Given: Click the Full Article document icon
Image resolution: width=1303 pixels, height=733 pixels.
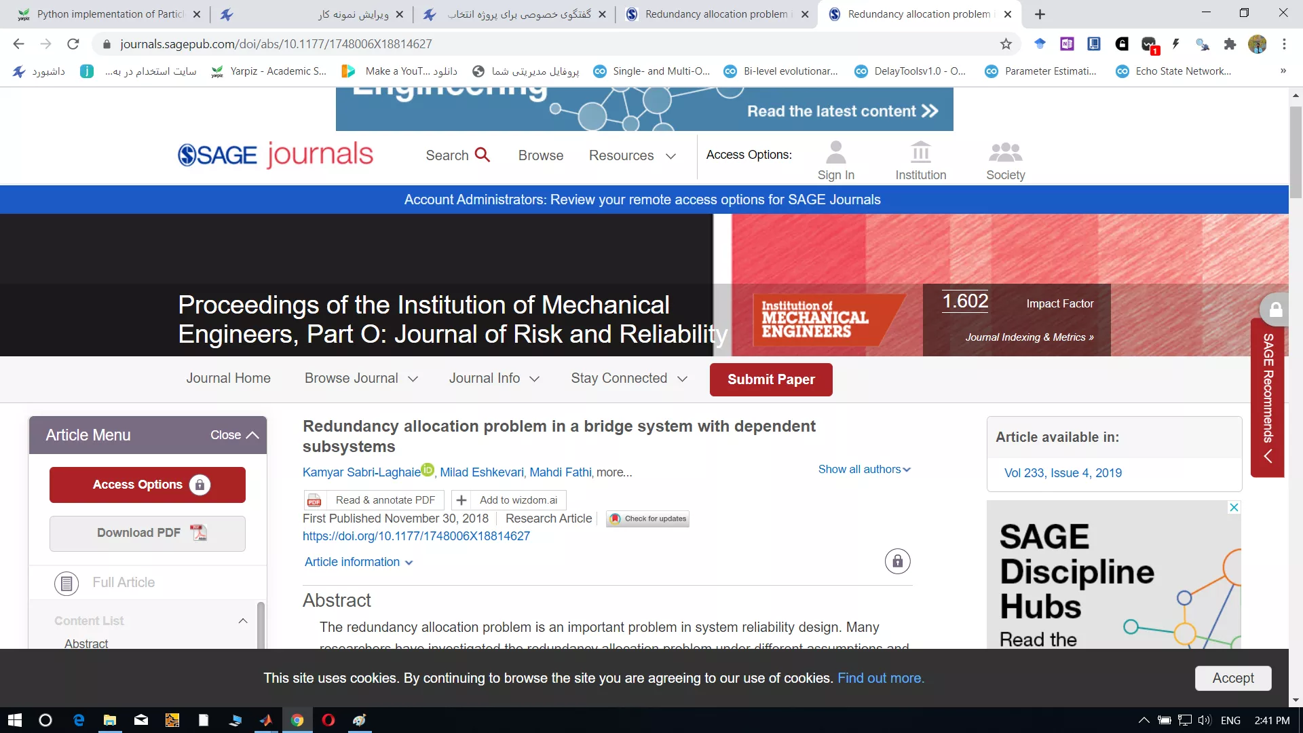Looking at the screenshot, I should click(67, 583).
